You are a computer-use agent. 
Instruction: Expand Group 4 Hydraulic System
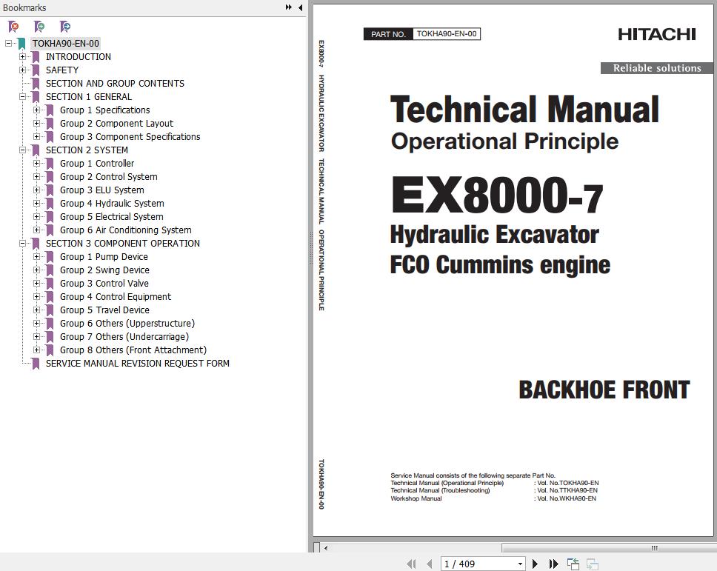[36, 204]
